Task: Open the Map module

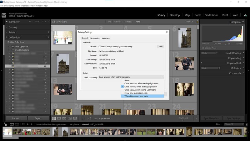Action: coord(187,15)
